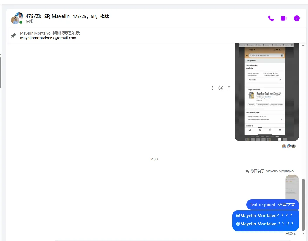Image resolution: width=308 pixels, height=241 pixels.
Task: Click the online status 在线 text
Action: point(29,22)
